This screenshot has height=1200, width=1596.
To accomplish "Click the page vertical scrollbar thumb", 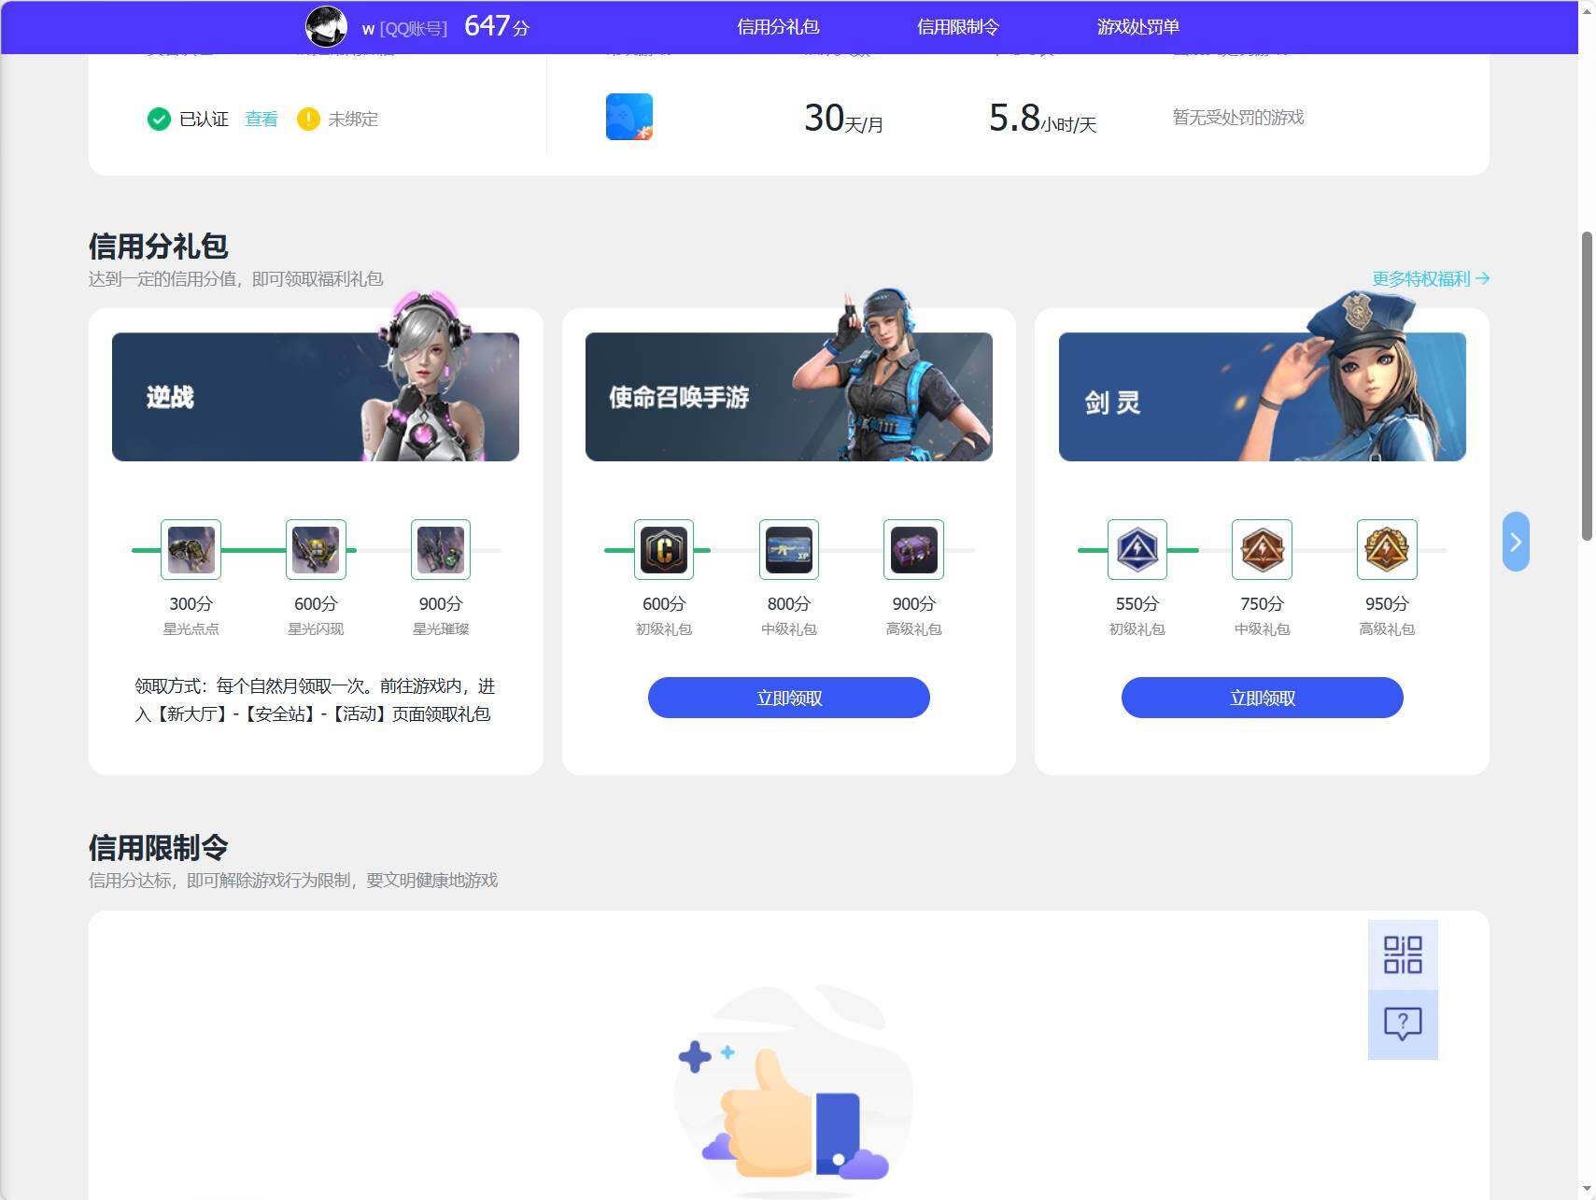I will click(x=1587, y=386).
